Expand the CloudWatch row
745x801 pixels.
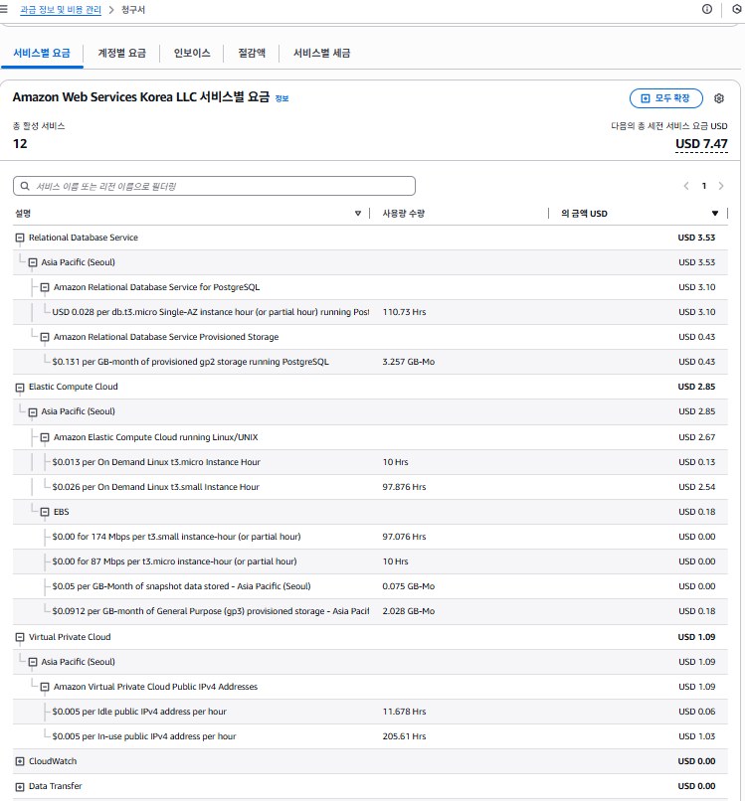20,761
